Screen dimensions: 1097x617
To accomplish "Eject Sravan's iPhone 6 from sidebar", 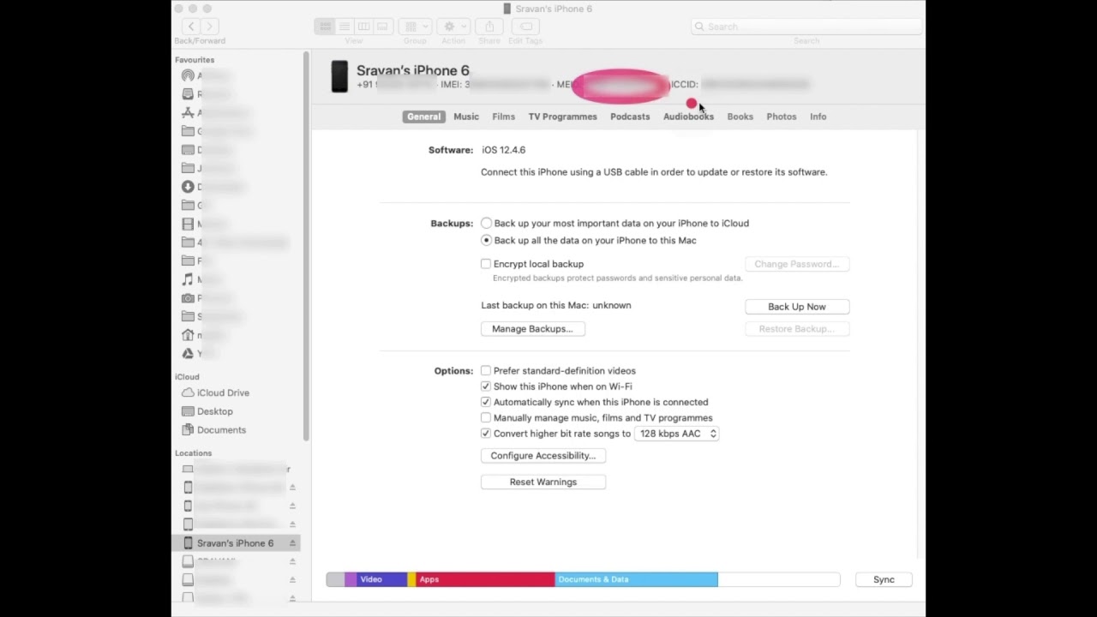I will tap(292, 543).
